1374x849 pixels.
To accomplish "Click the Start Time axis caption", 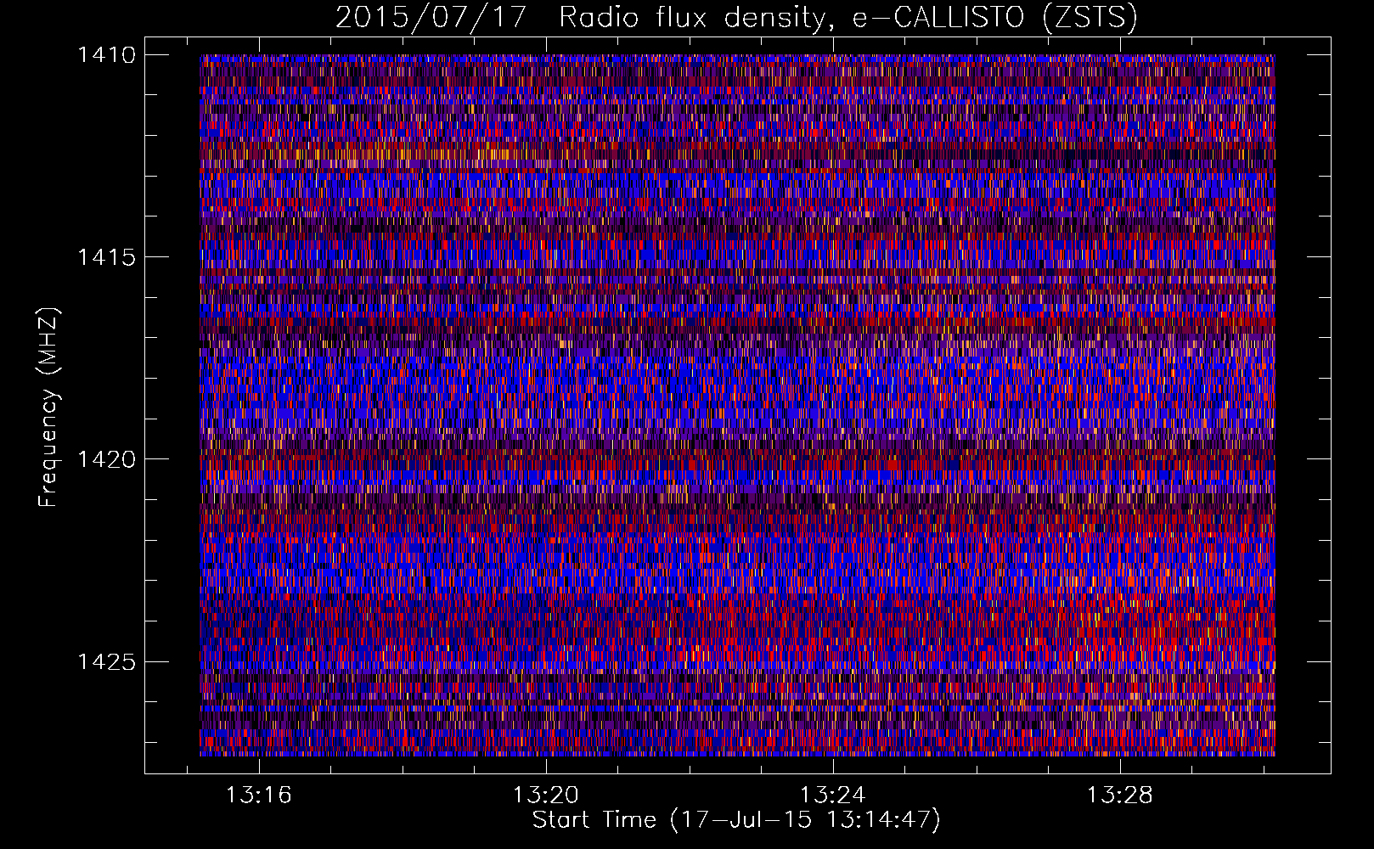I will point(737,820).
